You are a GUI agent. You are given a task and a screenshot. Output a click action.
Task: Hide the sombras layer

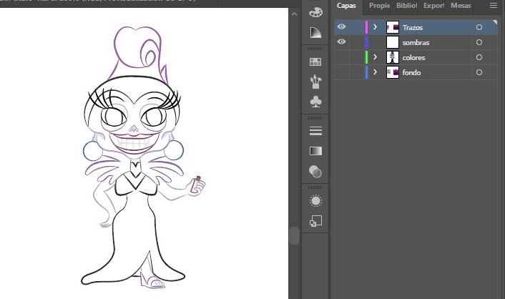[x=341, y=42]
